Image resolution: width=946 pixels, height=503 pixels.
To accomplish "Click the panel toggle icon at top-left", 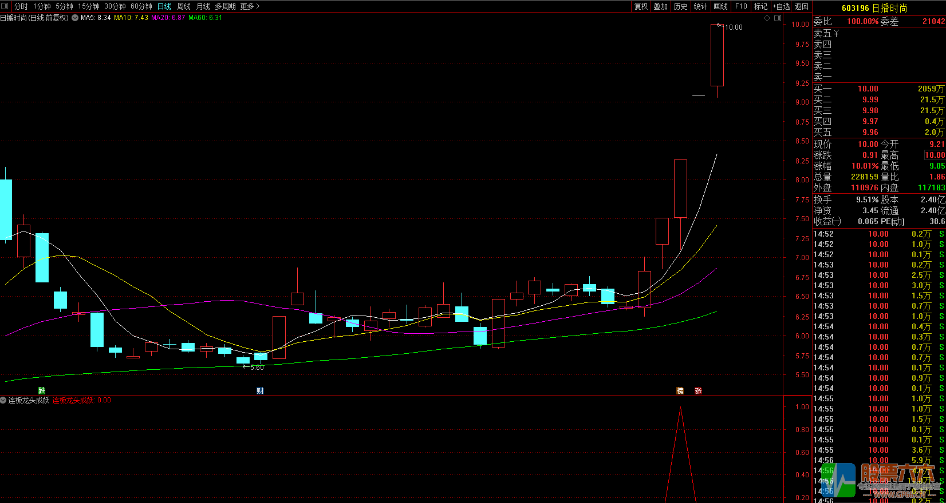I will pos(5,6).
